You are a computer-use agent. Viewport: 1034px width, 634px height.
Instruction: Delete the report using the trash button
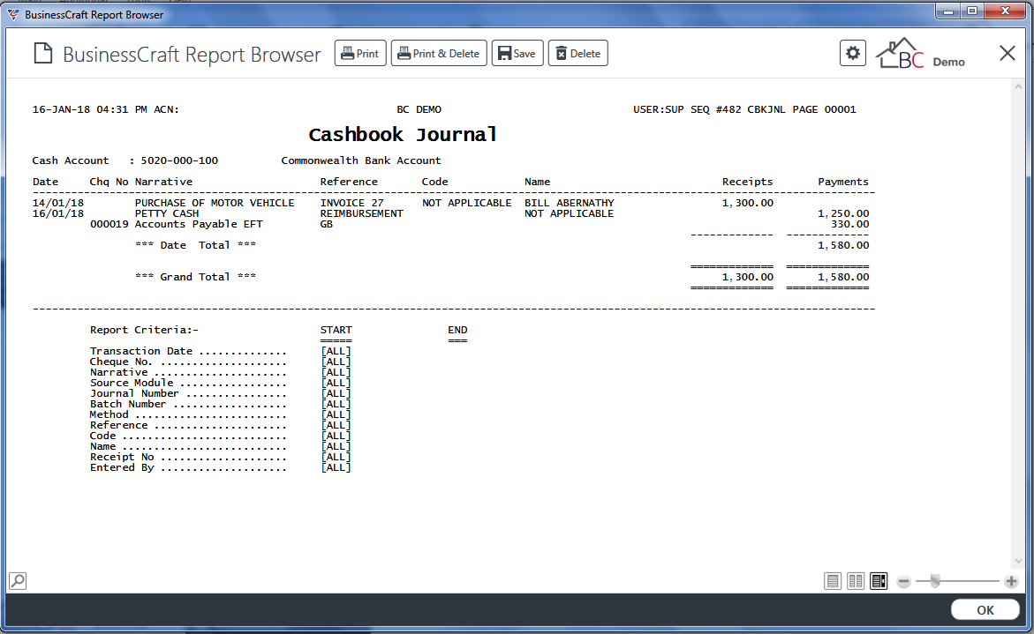[577, 53]
